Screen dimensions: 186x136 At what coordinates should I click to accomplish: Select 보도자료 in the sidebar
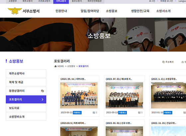point(26,108)
